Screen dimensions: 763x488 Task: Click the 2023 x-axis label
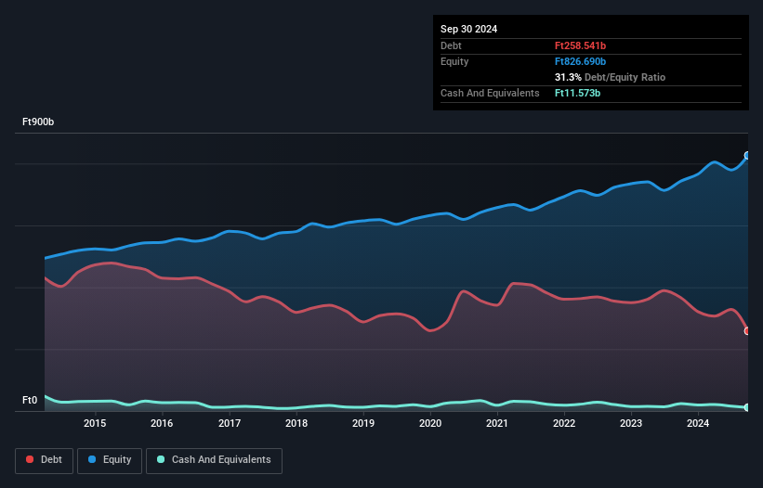(x=631, y=423)
